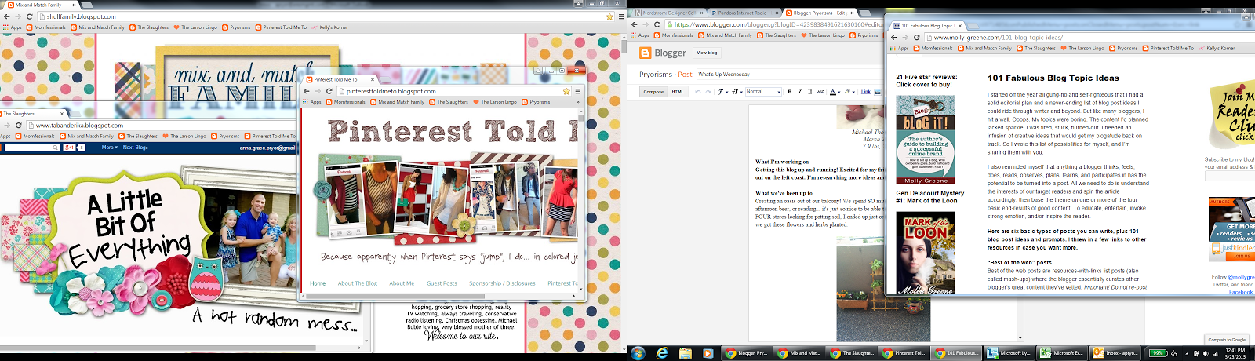Switch to the HTML editing mode
The width and height of the screenshot is (1255, 361).
(x=678, y=92)
